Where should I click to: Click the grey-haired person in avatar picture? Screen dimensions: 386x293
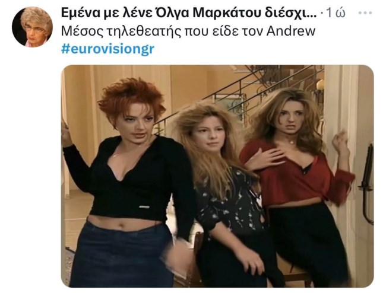tap(36, 27)
